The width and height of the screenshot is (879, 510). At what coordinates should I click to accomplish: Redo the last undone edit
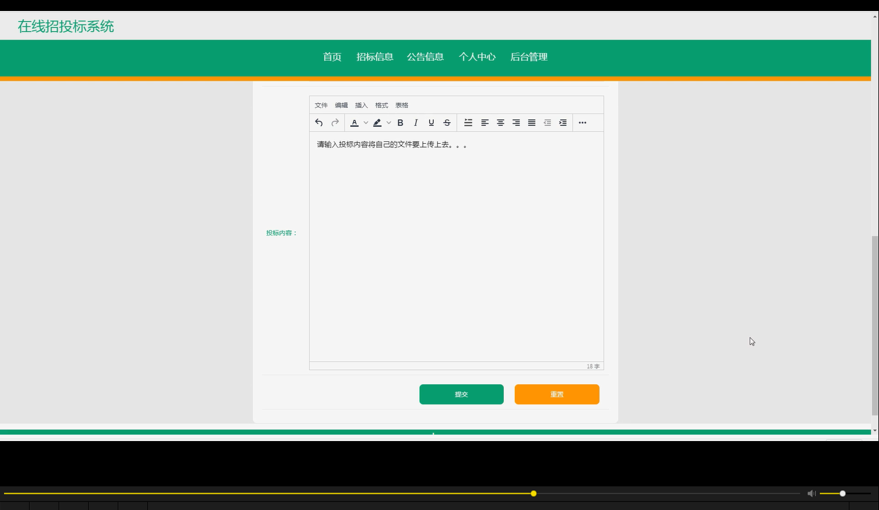(335, 123)
